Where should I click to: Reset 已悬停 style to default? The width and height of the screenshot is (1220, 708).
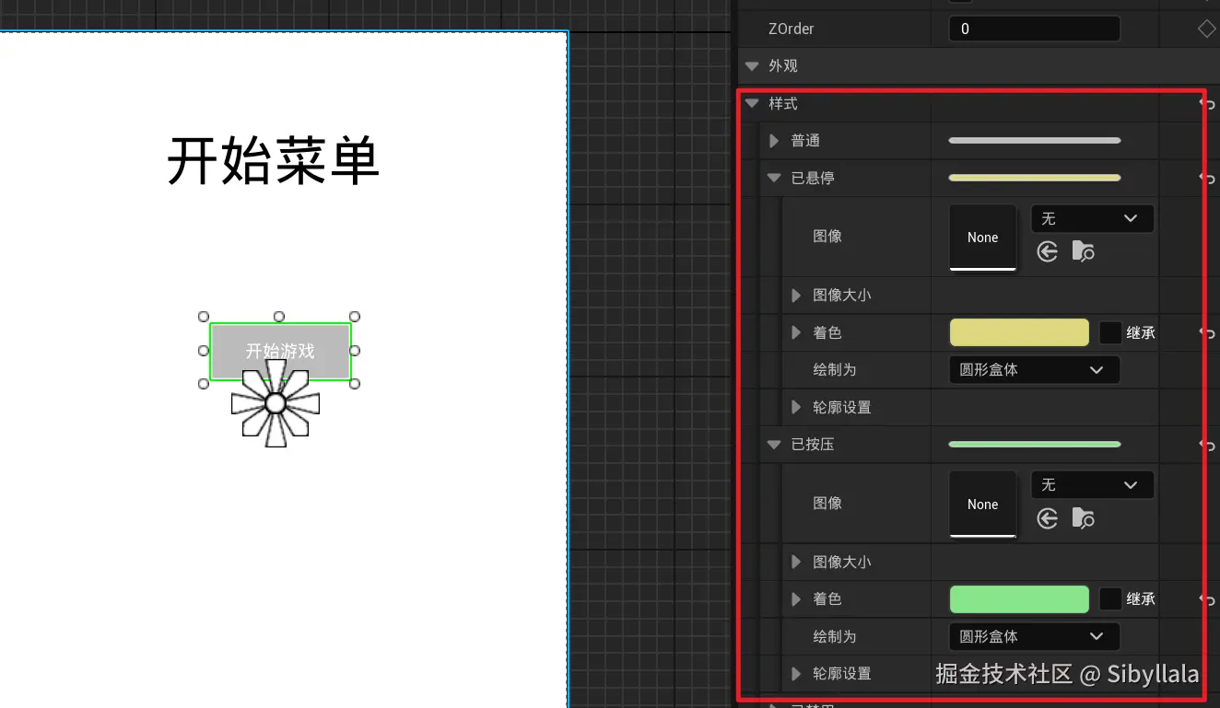coord(1207,178)
